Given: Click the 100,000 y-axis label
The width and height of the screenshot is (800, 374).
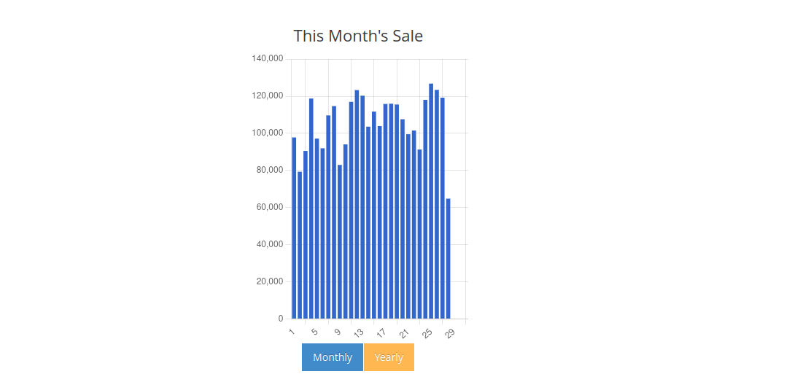Looking at the screenshot, I should point(268,133).
